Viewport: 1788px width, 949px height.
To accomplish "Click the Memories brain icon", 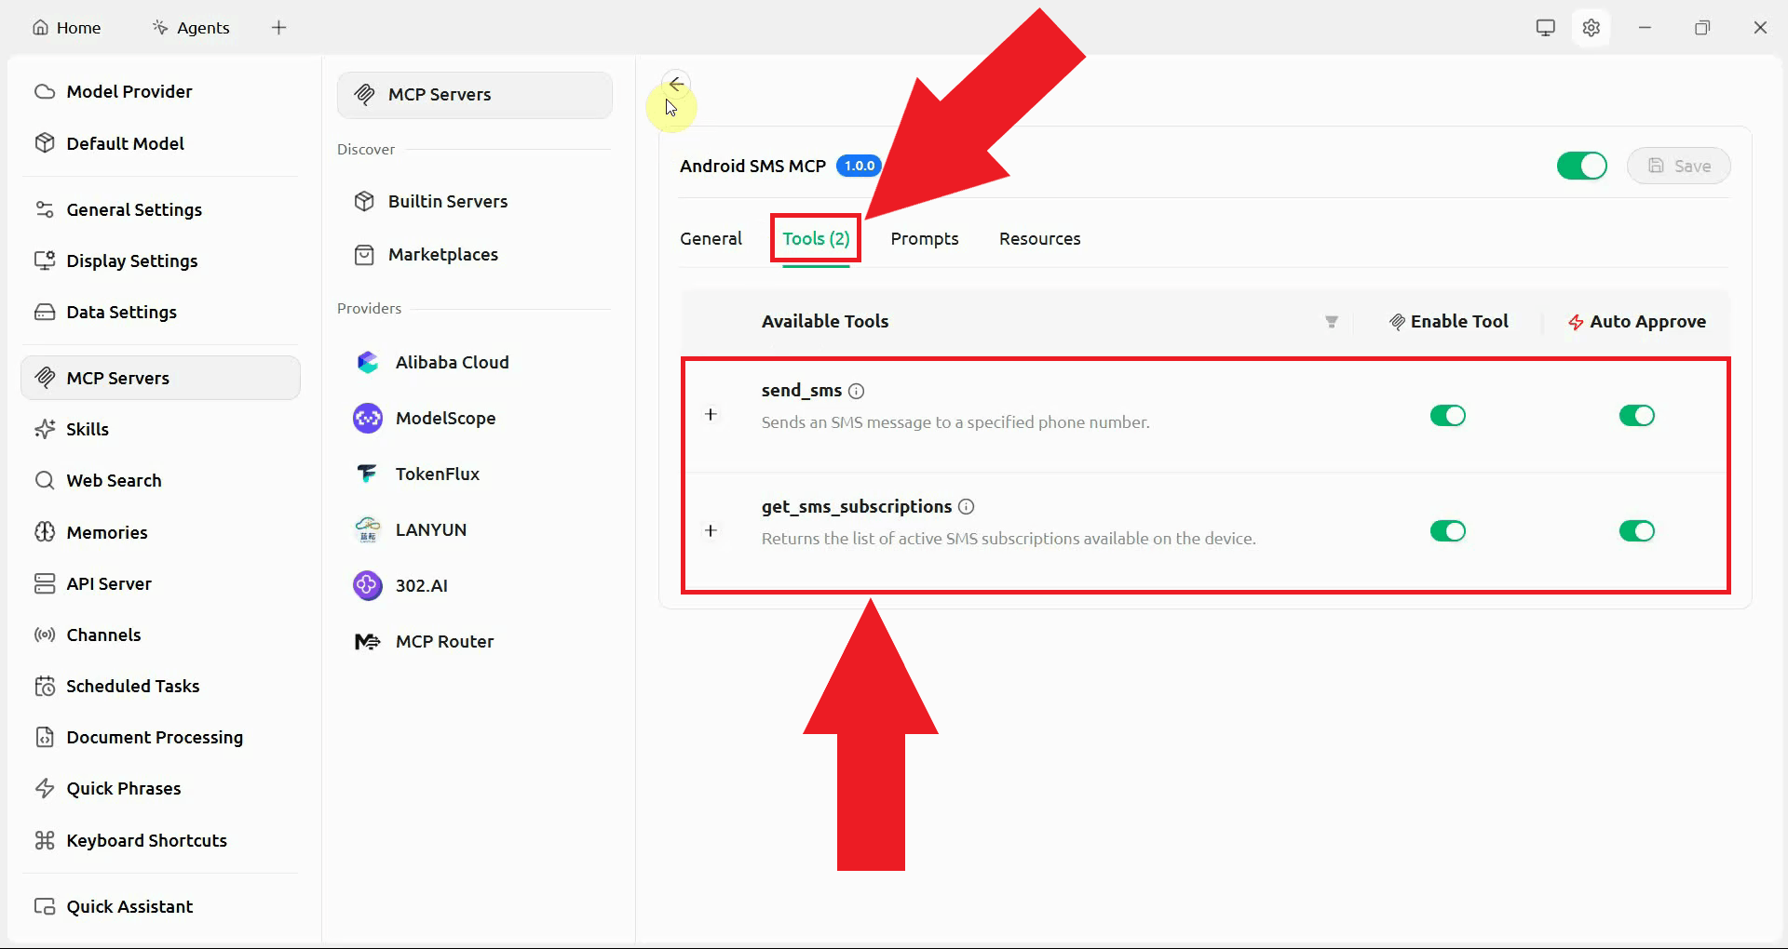I will (45, 532).
